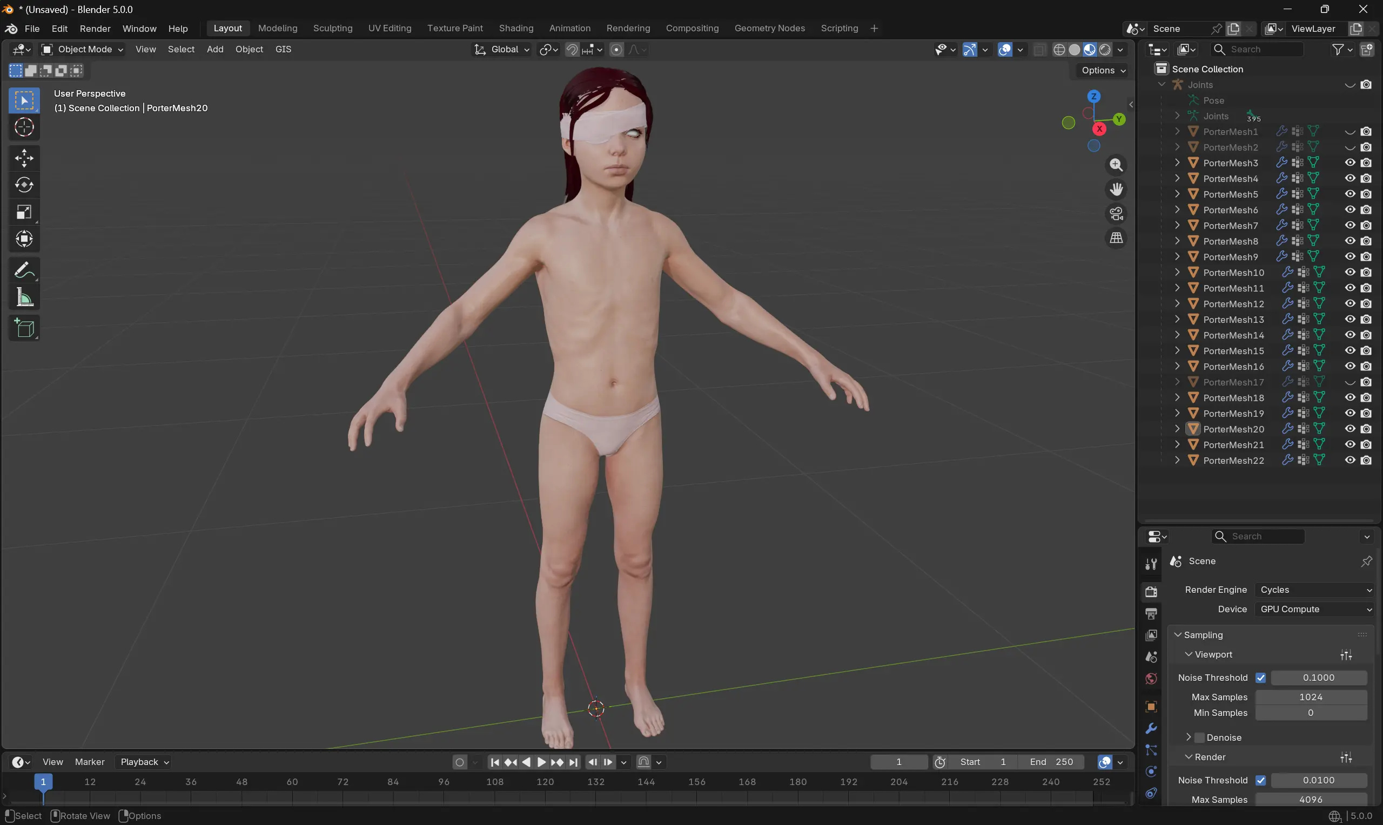Viewport: 1383px width, 825px height.
Task: Open the Playback dropdown in timeline
Action: [x=145, y=762]
